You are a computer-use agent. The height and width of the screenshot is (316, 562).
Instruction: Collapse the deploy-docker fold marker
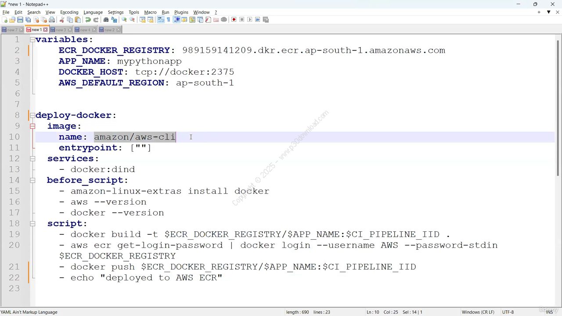pos(32,115)
